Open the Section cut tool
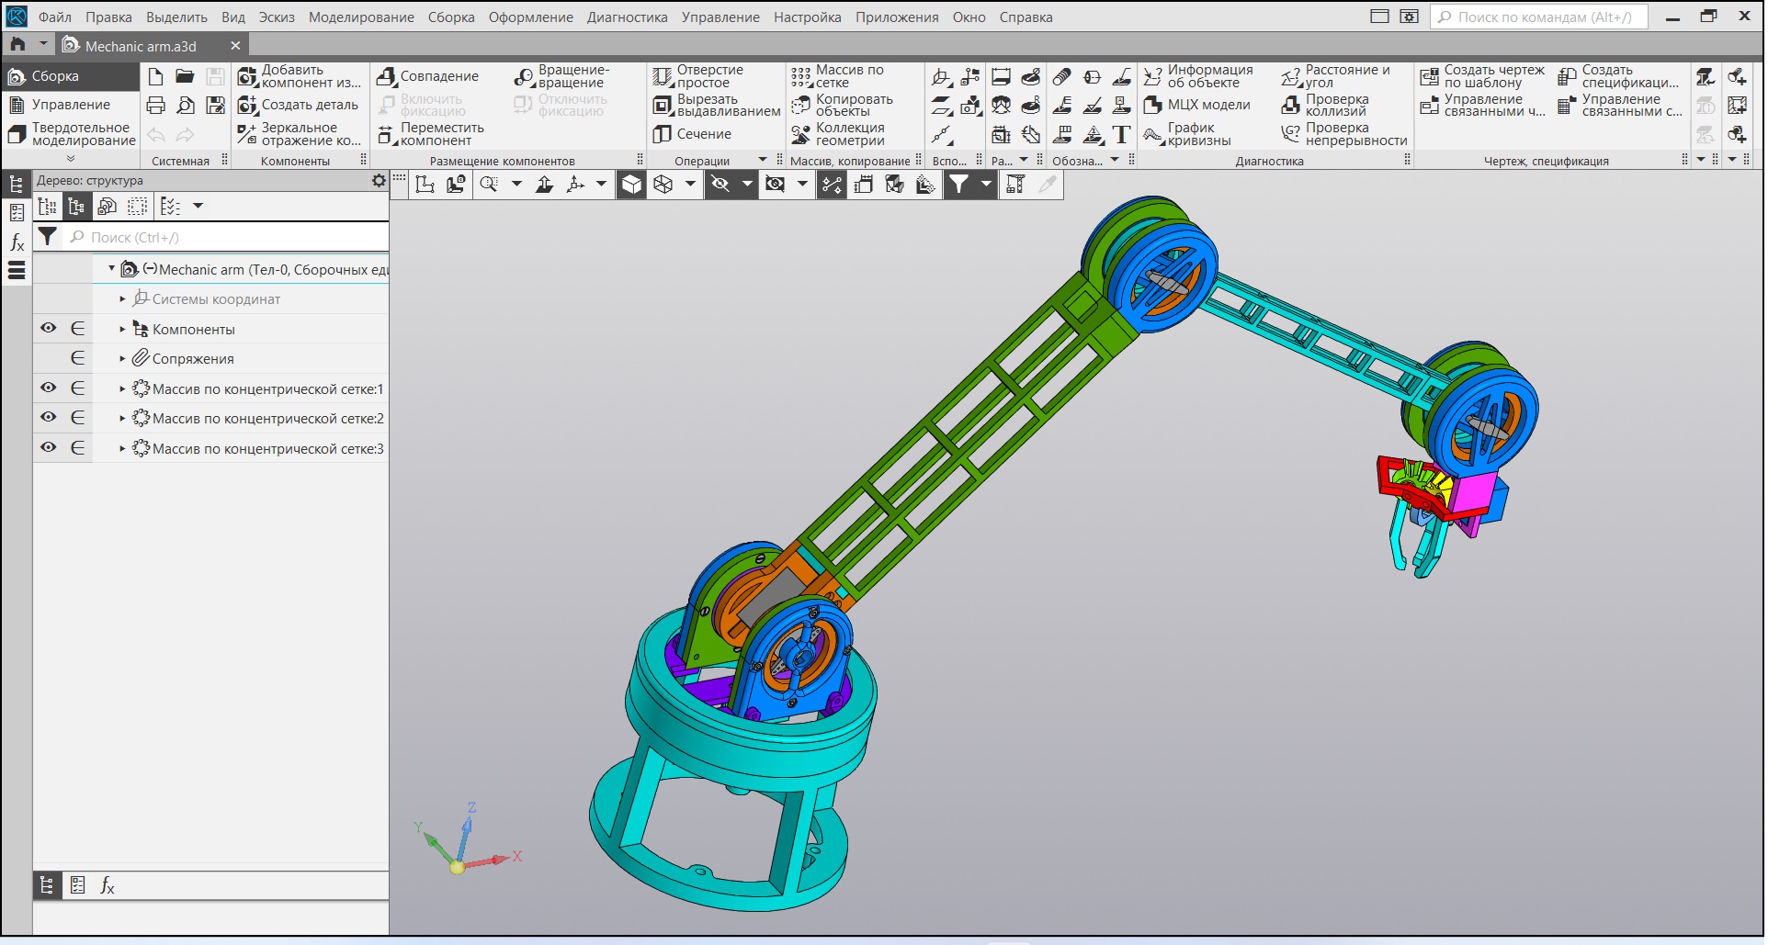1768x945 pixels. 663,134
